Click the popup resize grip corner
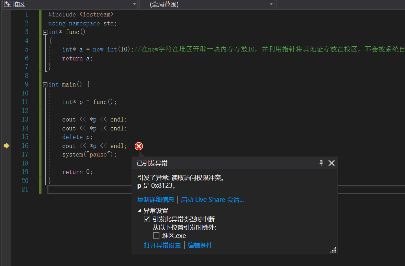The height and width of the screenshot is (266, 405). click(333, 250)
